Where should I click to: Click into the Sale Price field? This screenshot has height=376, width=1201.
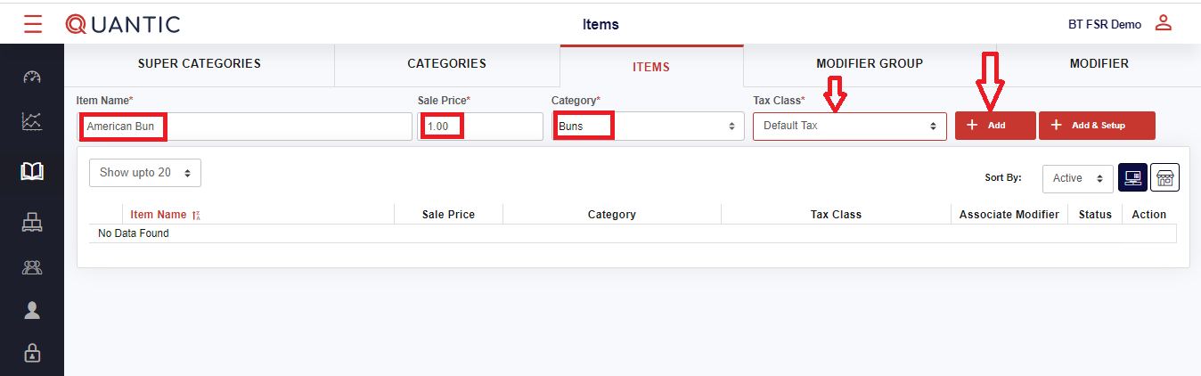tap(480, 127)
